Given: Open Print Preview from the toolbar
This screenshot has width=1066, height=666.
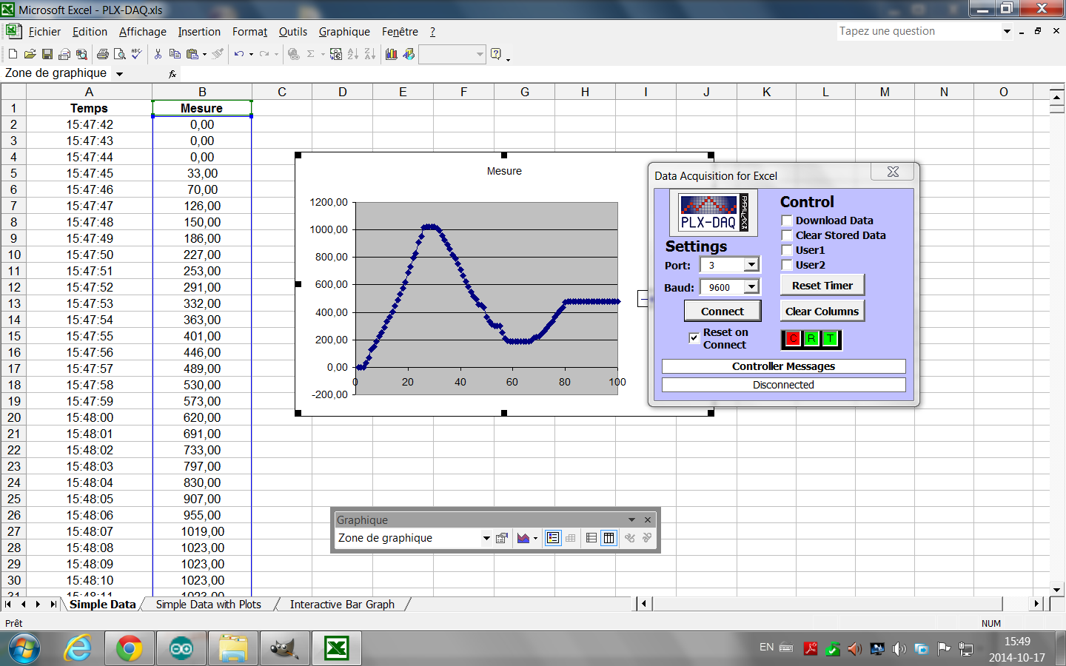Looking at the screenshot, I should coord(119,54).
